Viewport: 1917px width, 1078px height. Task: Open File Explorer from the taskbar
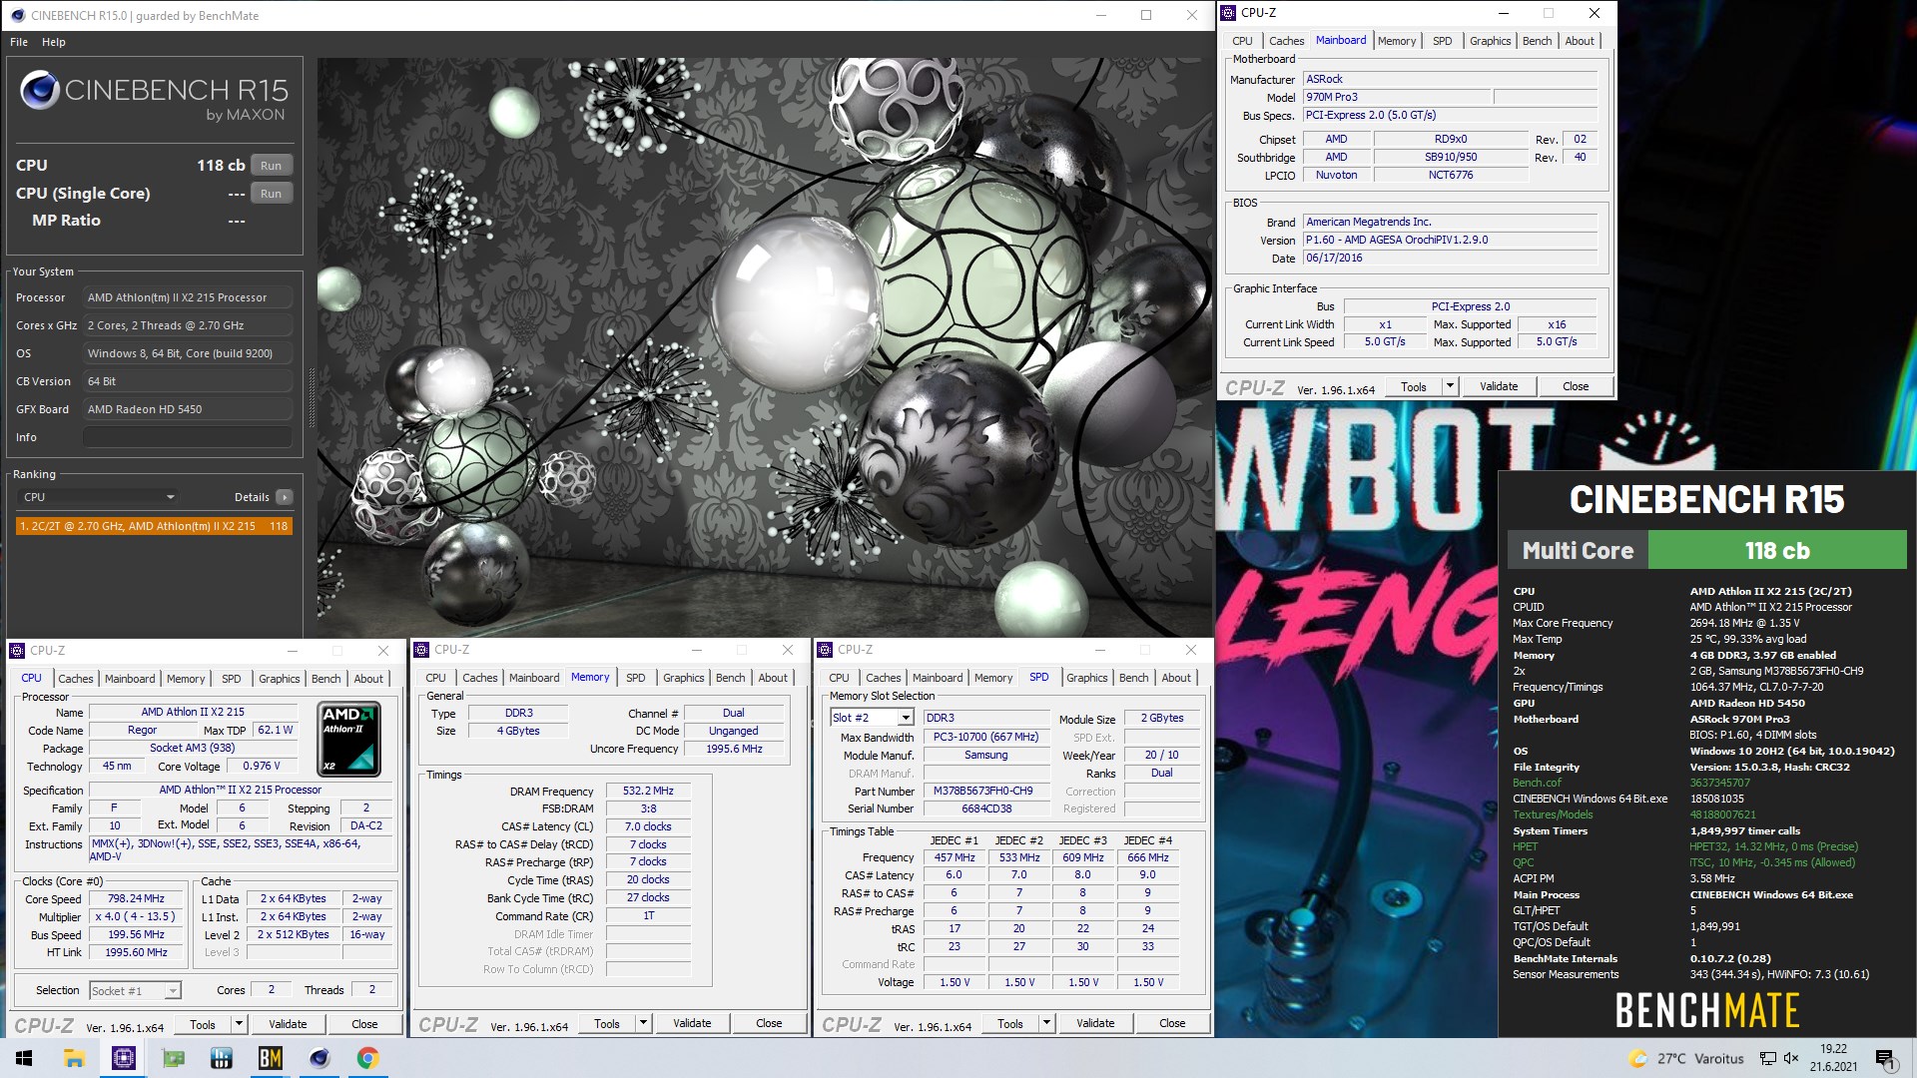[74, 1058]
